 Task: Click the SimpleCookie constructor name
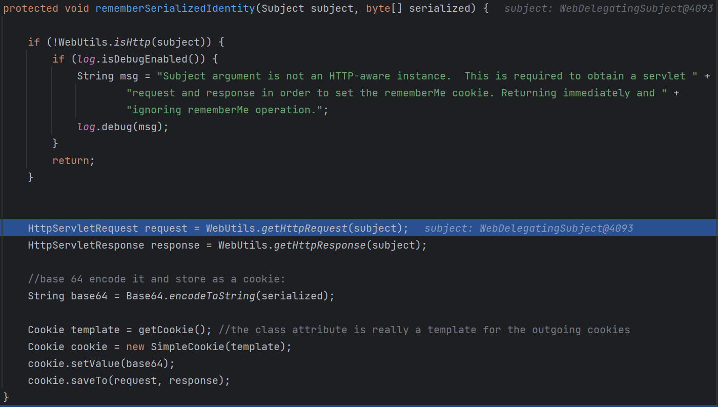(188, 347)
